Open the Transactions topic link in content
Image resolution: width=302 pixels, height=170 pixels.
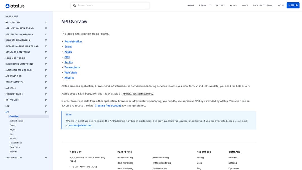[x=72, y=67]
